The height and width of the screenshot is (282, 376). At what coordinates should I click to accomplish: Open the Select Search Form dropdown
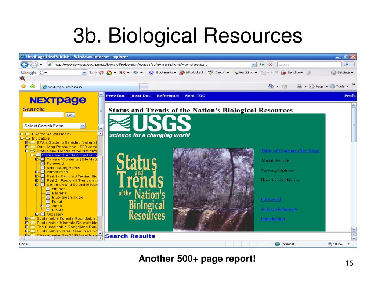point(83,126)
